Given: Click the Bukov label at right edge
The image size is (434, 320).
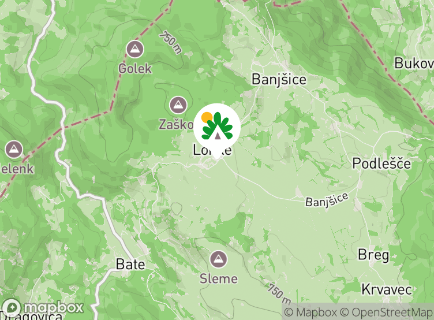Looking at the screenshot, I should click(x=414, y=63).
